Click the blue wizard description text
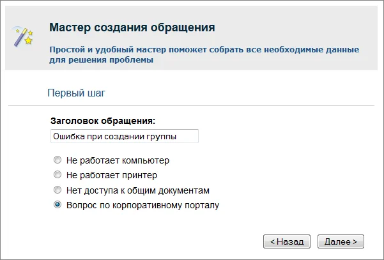This screenshot has width=384, height=260. [204, 49]
